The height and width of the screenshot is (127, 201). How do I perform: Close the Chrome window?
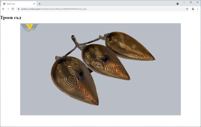pos(197,2)
